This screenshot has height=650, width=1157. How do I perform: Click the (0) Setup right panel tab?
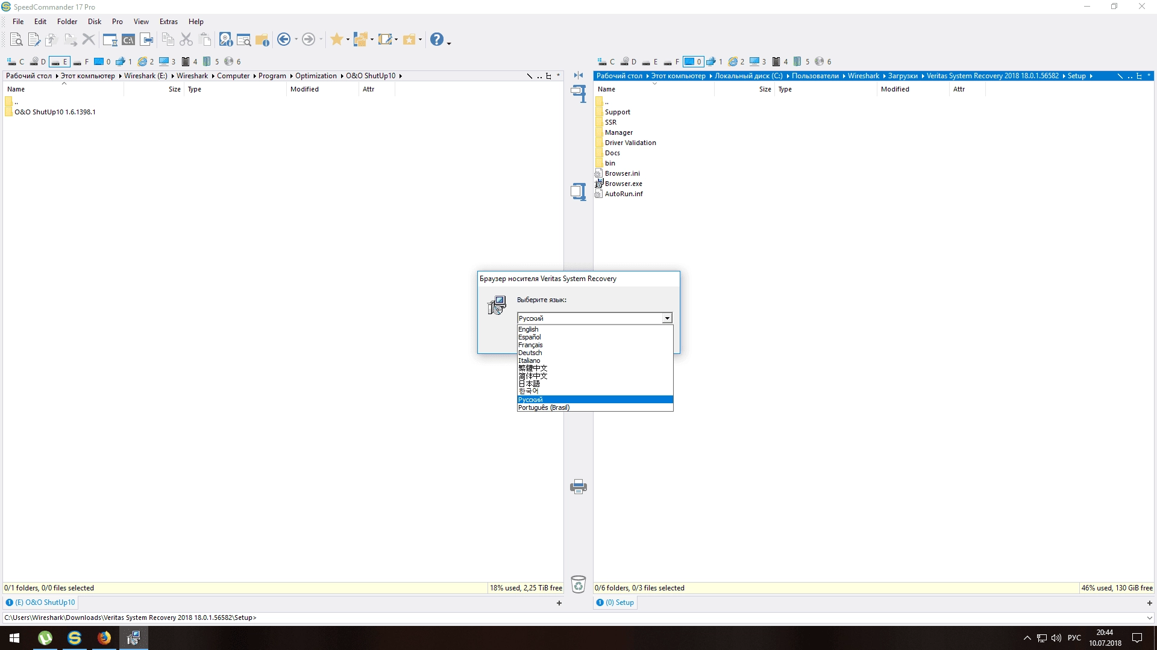coord(615,602)
